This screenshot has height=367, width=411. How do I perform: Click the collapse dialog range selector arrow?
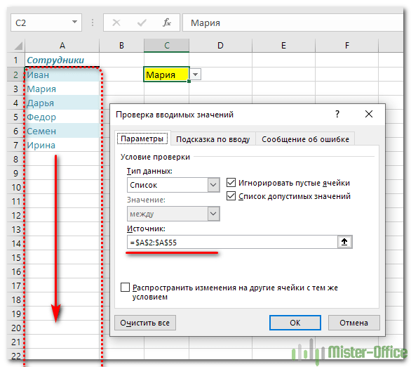[x=344, y=242]
